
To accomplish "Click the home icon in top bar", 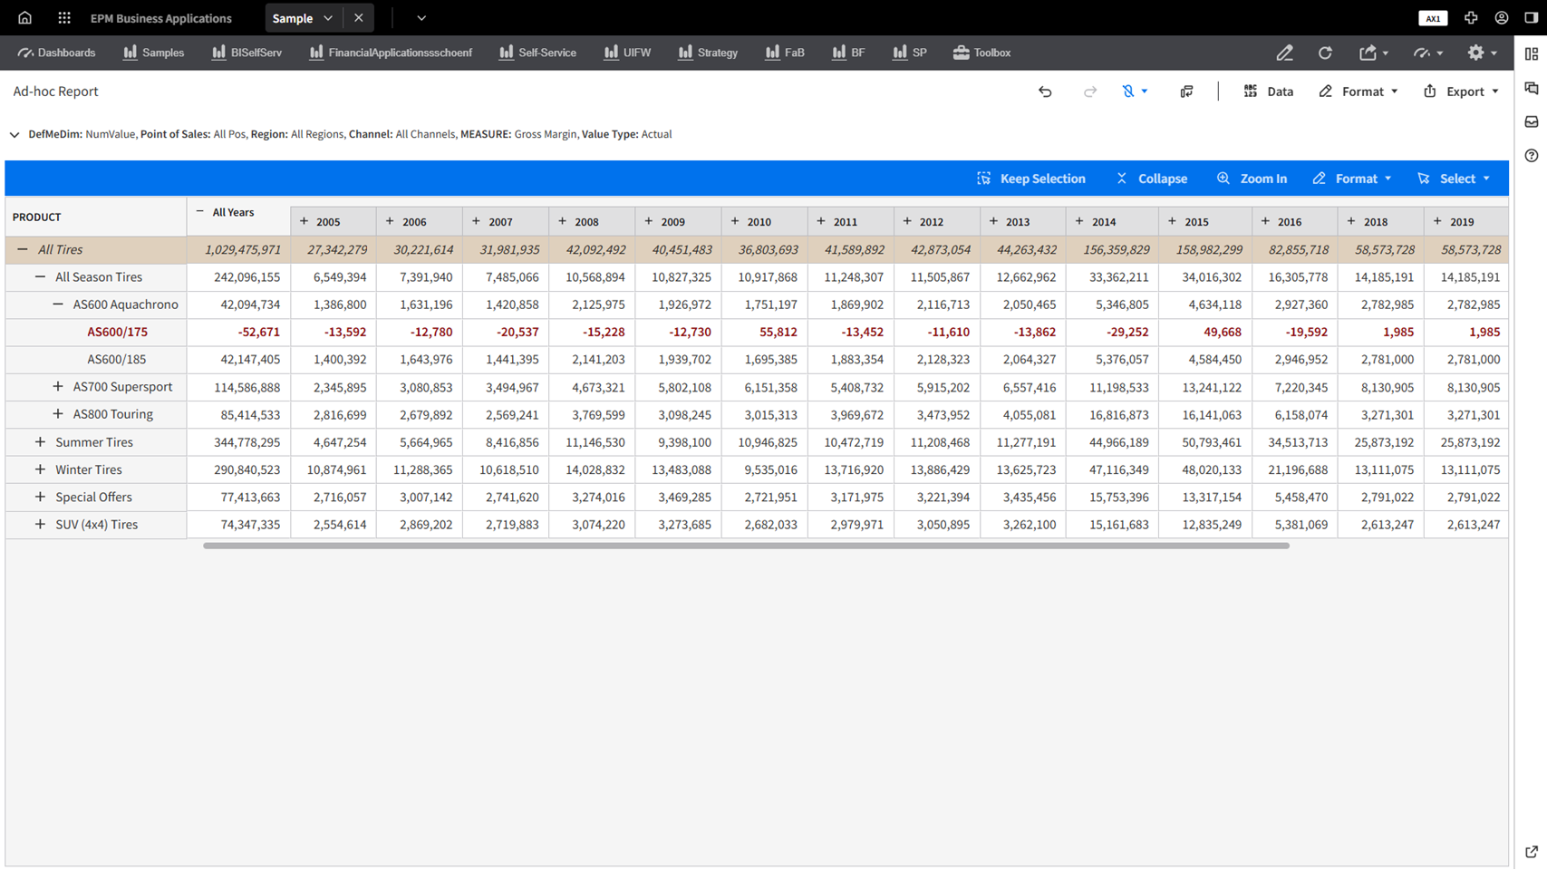I will (x=24, y=18).
